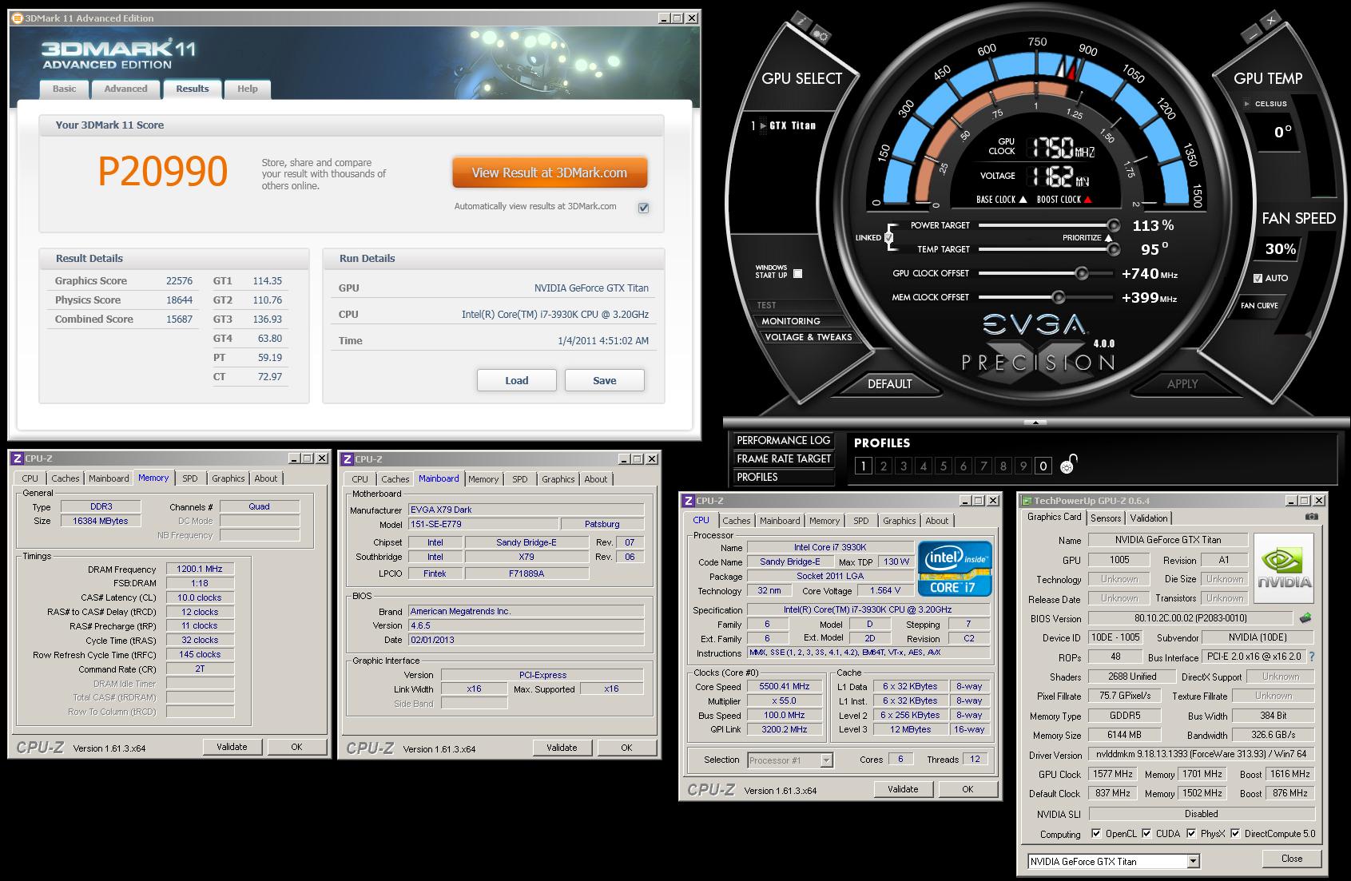The height and width of the screenshot is (881, 1351).
Task: Open EVGA Precision info icon
Action: (x=801, y=22)
